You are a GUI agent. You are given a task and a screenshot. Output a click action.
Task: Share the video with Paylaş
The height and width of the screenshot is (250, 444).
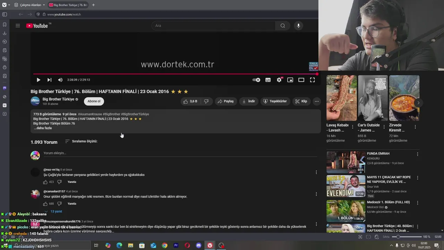click(225, 101)
